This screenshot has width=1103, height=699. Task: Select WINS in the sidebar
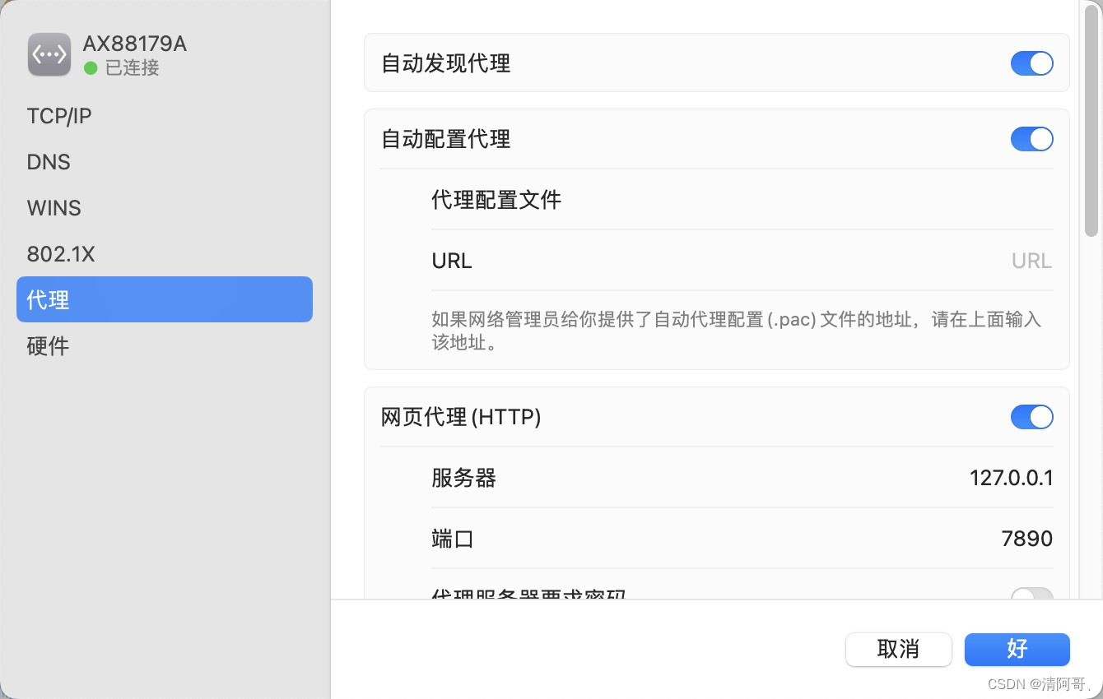coord(165,208)
